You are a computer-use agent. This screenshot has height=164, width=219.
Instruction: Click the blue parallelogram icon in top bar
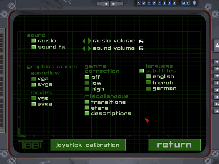(154, 3)
